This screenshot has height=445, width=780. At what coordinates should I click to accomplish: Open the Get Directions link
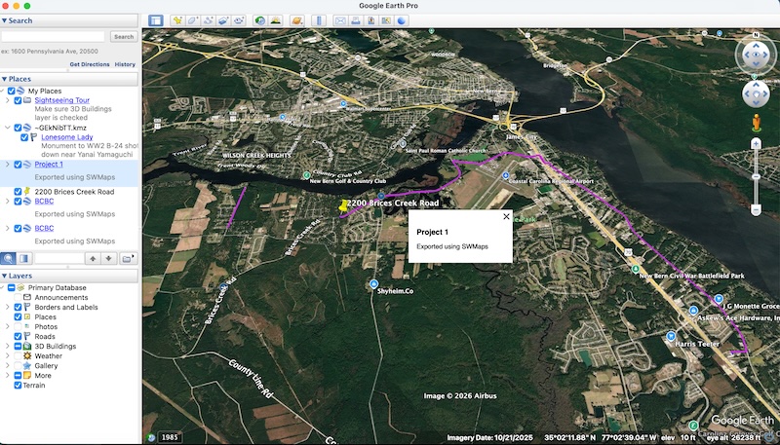(x=90, y=64)
